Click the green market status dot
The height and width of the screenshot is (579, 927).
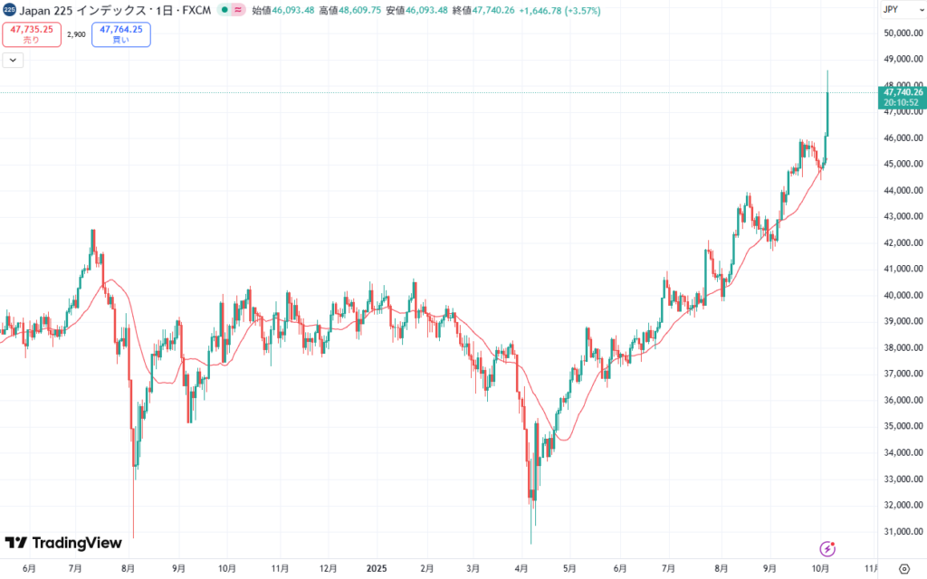click(224, 10)
